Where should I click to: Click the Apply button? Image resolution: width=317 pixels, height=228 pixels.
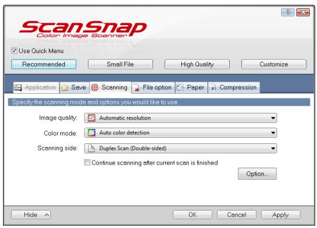[x=281, y=215]
